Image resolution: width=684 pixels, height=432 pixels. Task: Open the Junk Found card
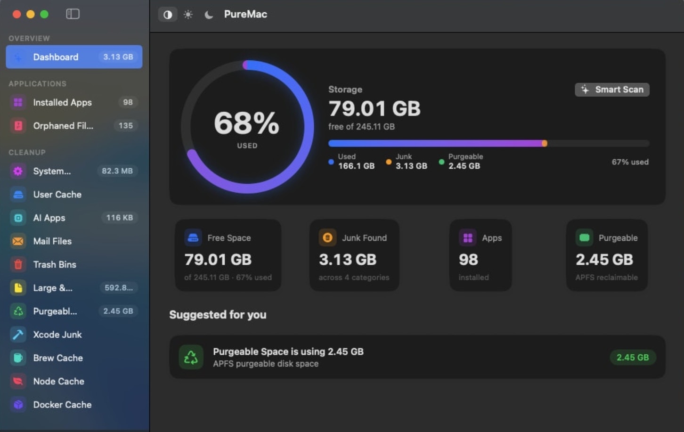pyautogui.click(x=354, y=255)
